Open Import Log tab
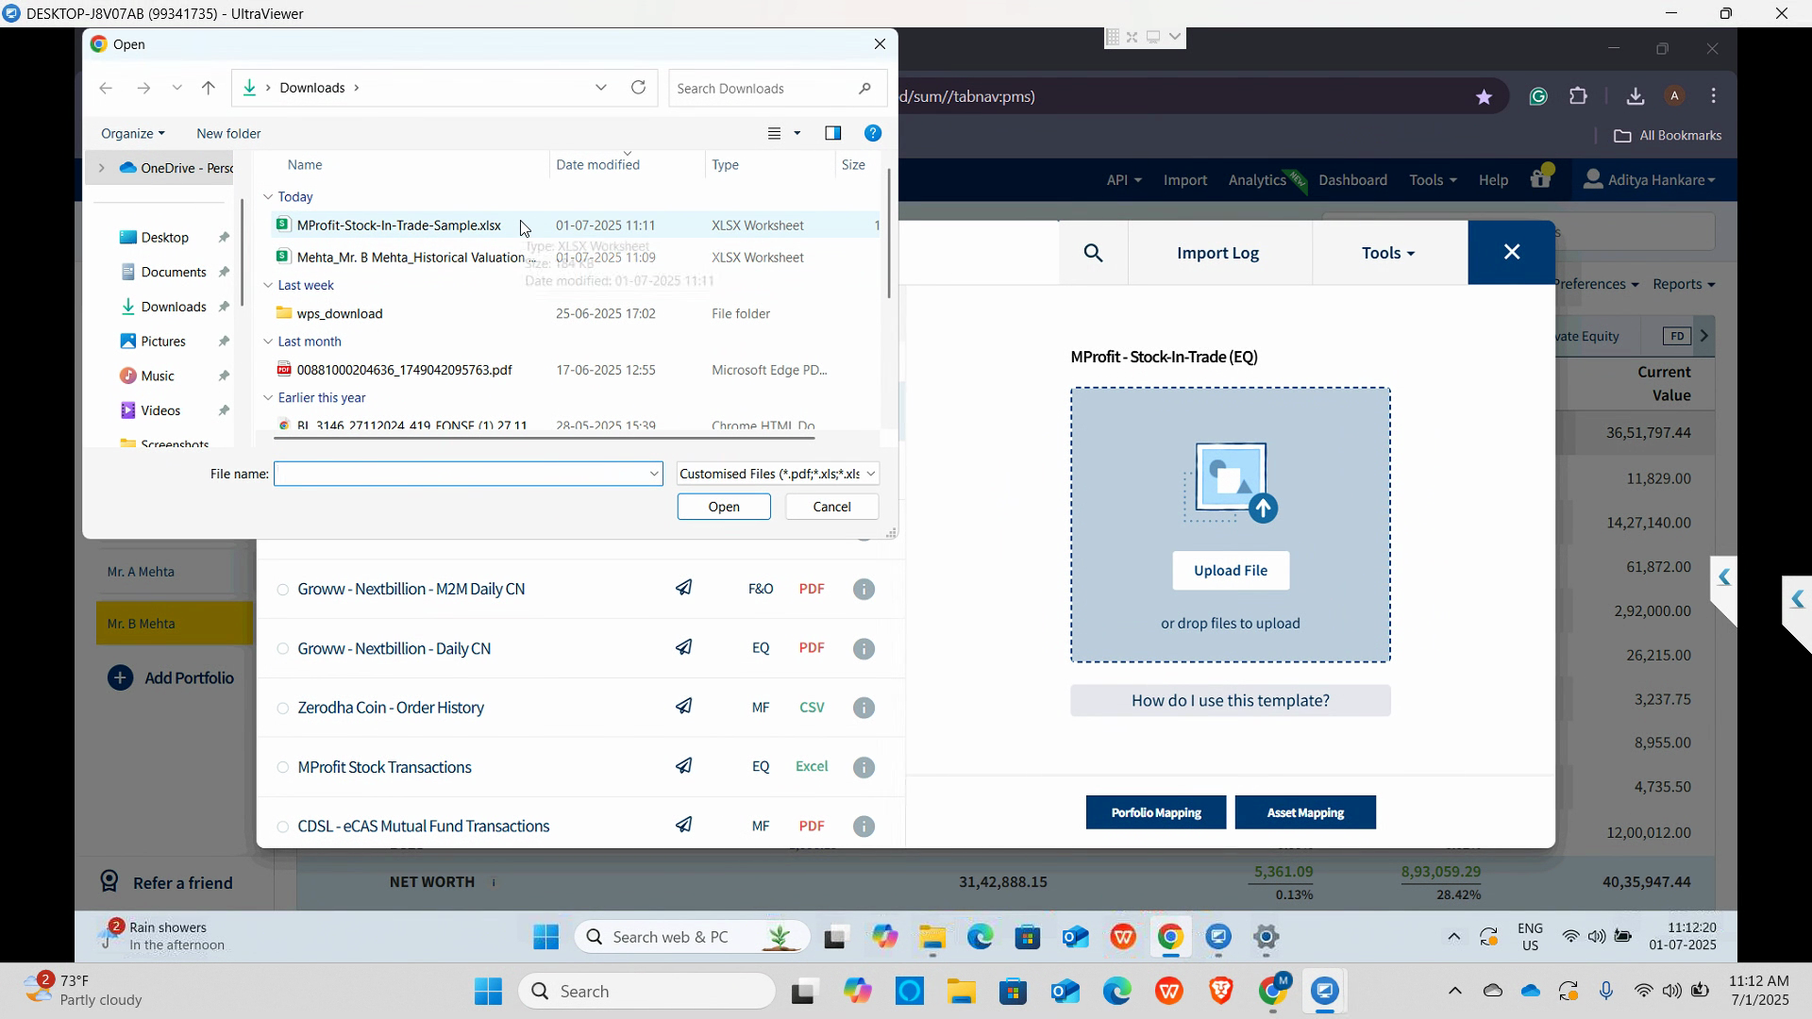 (1218, 253)
